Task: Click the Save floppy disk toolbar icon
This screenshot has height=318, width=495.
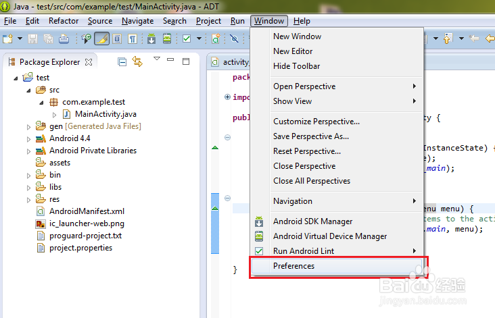Action: click(x=32, y=38)
